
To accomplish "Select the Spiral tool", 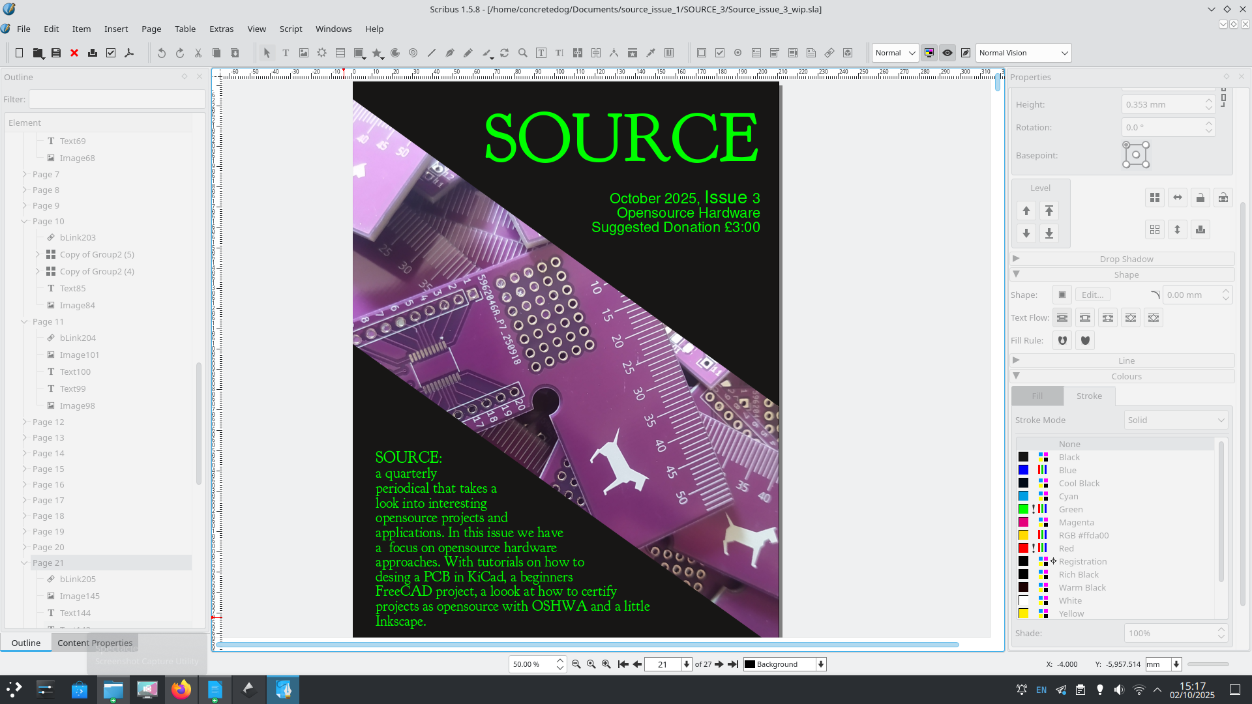I will click(413, 53).
